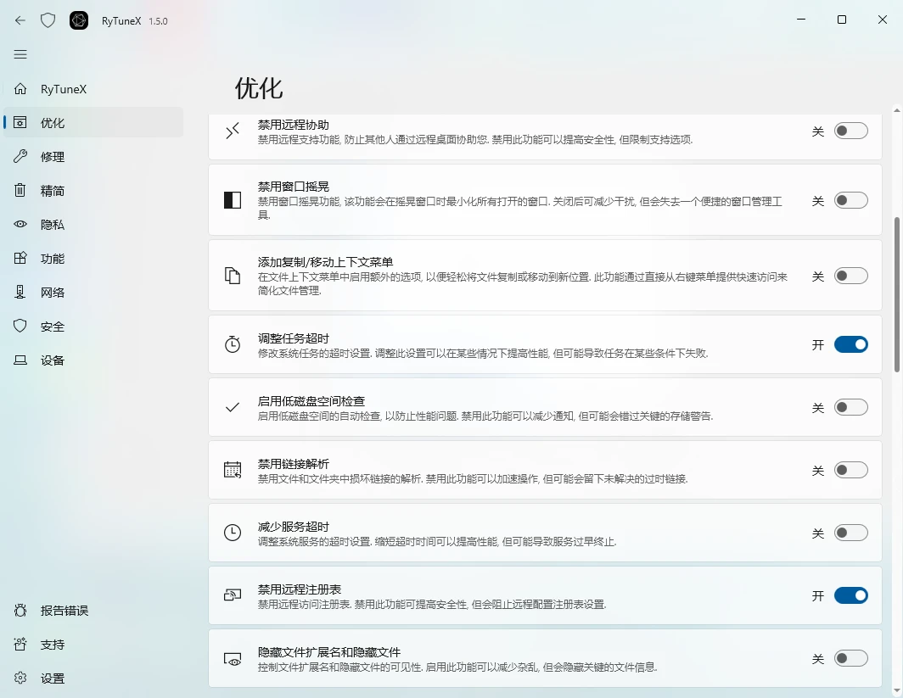Image resolution: width=903 pixels, height=698 pixels.
Task: Click the remote registry icon beside 禁用远程注册表
Action: 233,595
